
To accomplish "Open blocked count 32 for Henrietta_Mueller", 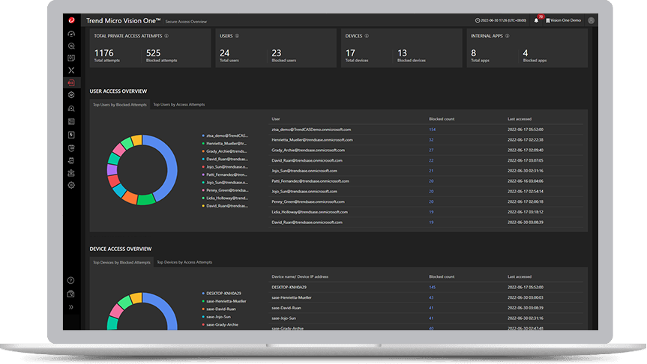I will (431, 140).
